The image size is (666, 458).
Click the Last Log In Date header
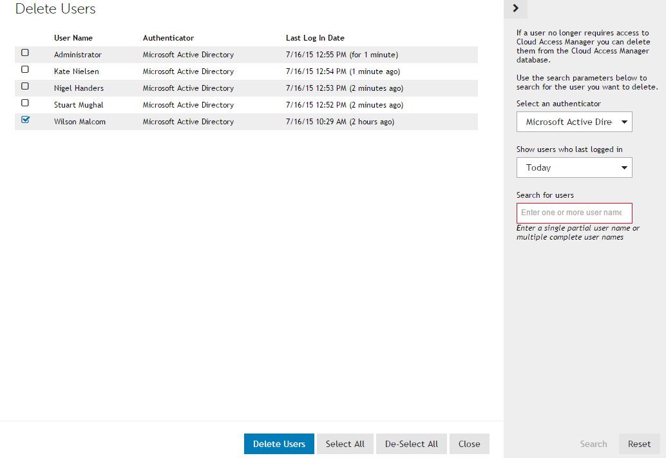click(315, 38)
